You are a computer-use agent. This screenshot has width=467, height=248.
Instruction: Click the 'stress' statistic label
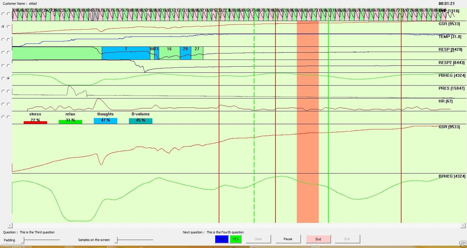click(35, 114)
